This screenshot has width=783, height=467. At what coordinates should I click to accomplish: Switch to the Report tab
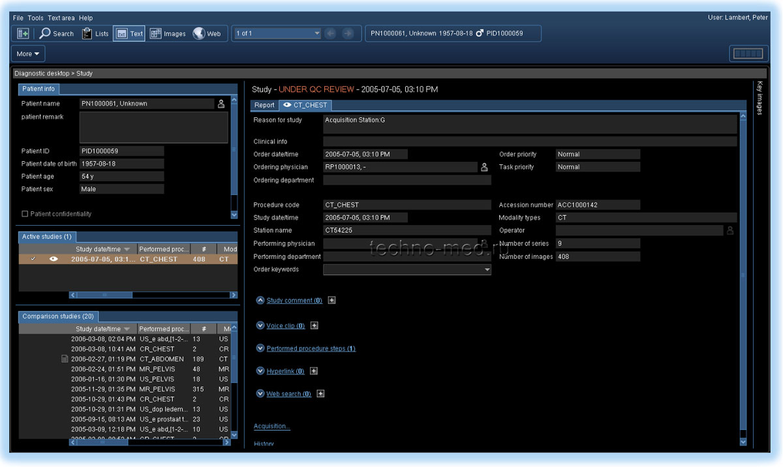click(264, 105)
